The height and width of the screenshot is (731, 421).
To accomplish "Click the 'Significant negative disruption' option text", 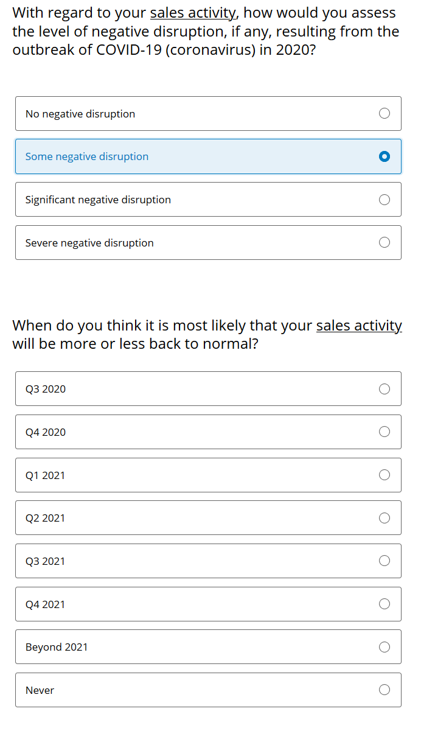I will (98, 200).
